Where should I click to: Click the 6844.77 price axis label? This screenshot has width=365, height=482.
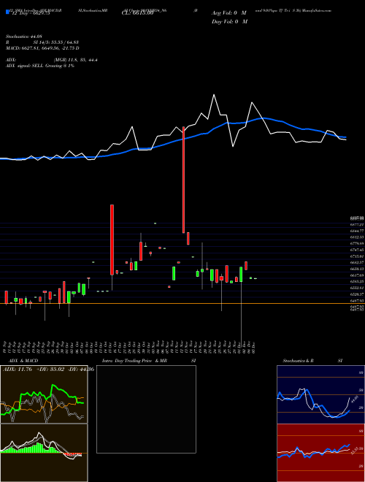(357, 231)
